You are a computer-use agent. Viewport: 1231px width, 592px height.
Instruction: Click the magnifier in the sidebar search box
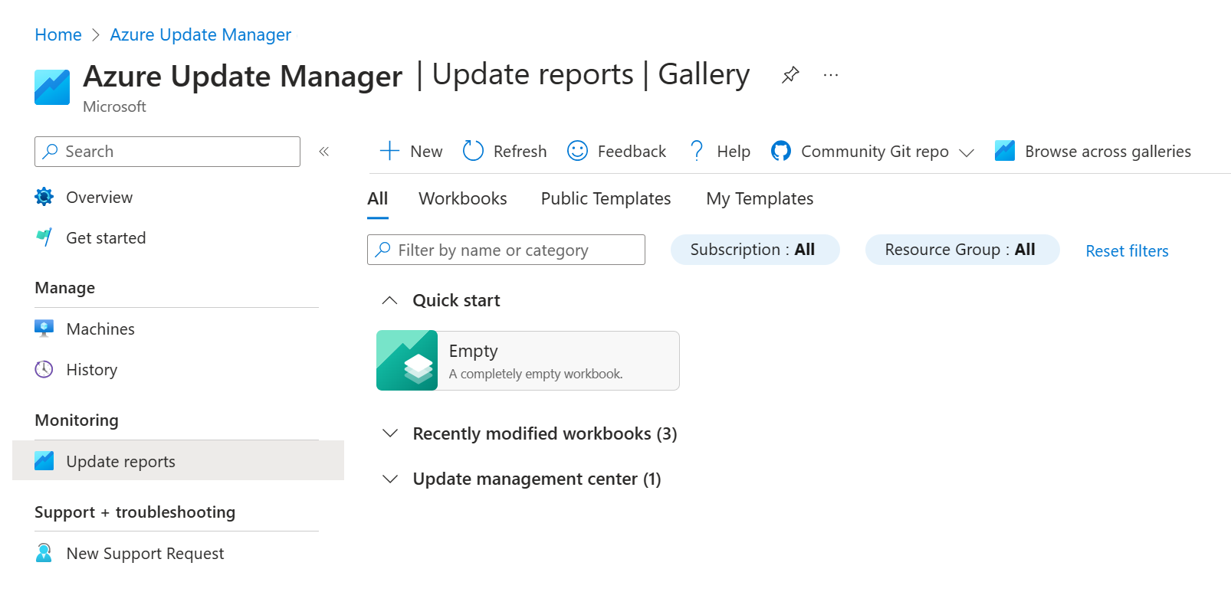[x=51, y=152]
